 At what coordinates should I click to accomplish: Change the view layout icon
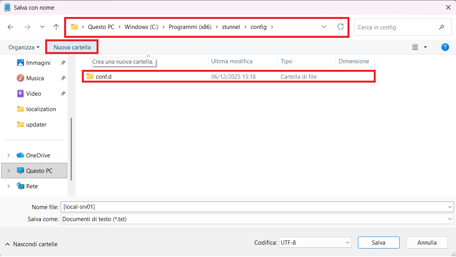point(415,47)
